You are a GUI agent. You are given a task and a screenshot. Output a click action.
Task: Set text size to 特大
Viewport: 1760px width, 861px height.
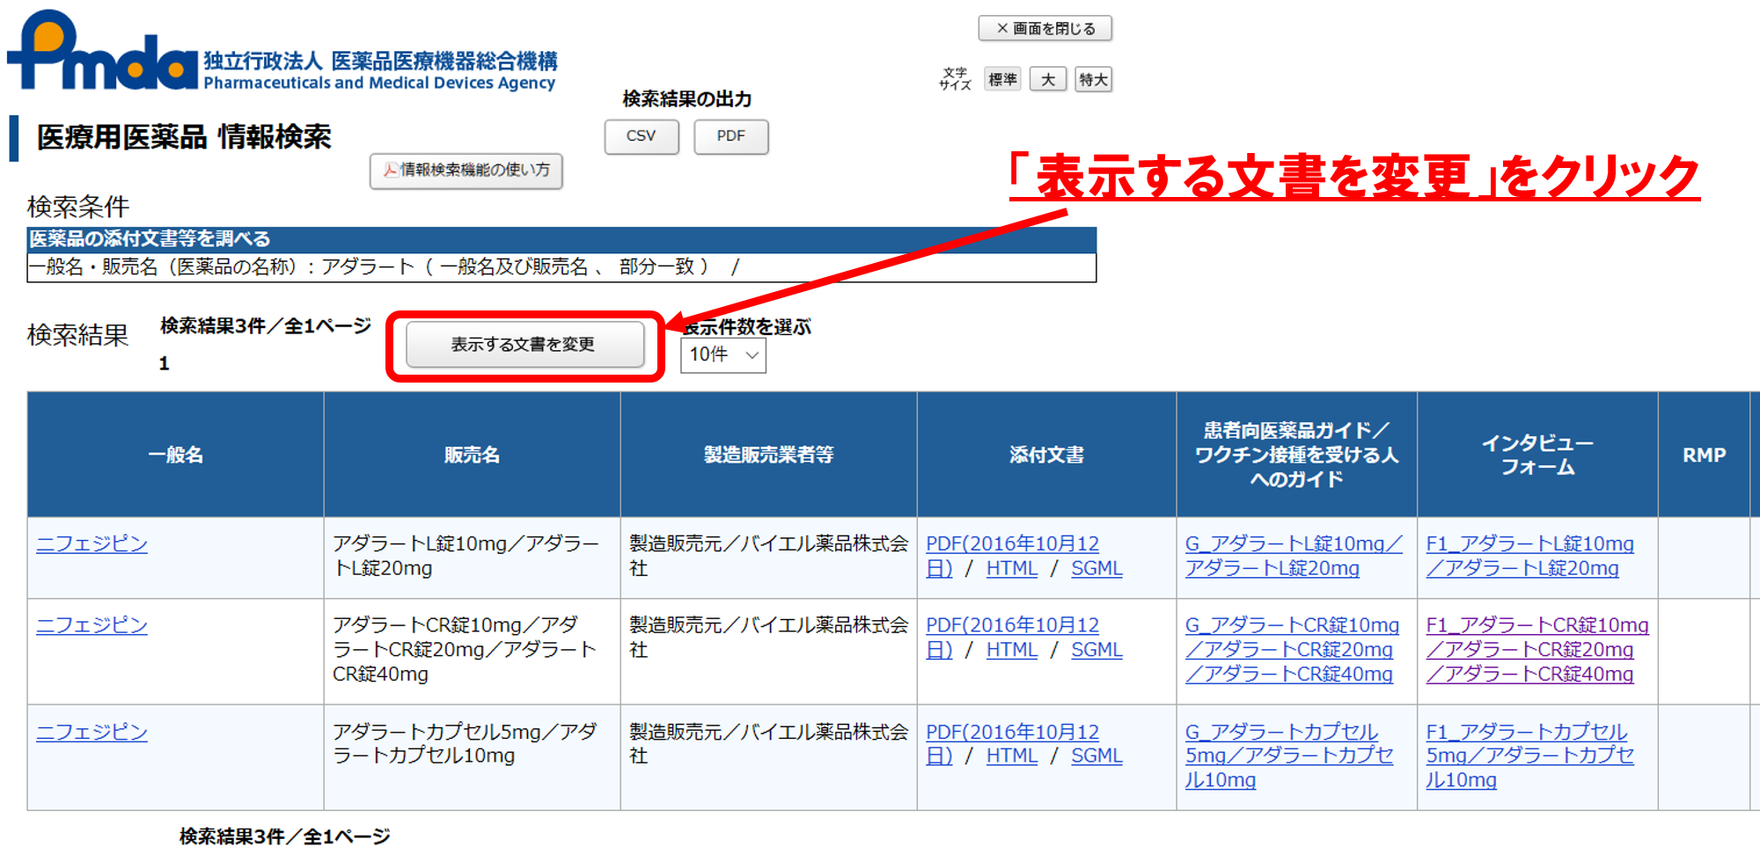click(1093, 79)
